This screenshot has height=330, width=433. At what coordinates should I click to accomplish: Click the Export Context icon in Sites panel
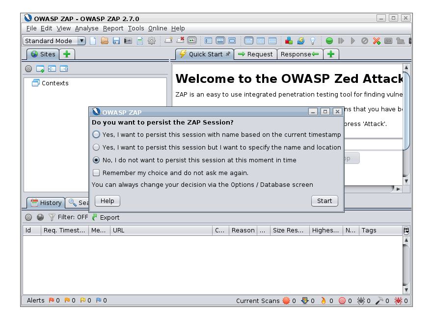[64, 69]
